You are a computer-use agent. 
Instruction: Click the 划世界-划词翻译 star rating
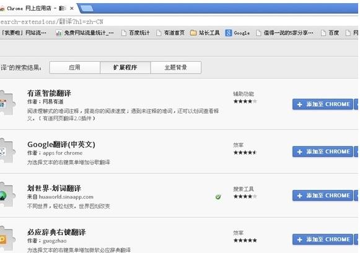pyautogui.click(x=245, y=196)
